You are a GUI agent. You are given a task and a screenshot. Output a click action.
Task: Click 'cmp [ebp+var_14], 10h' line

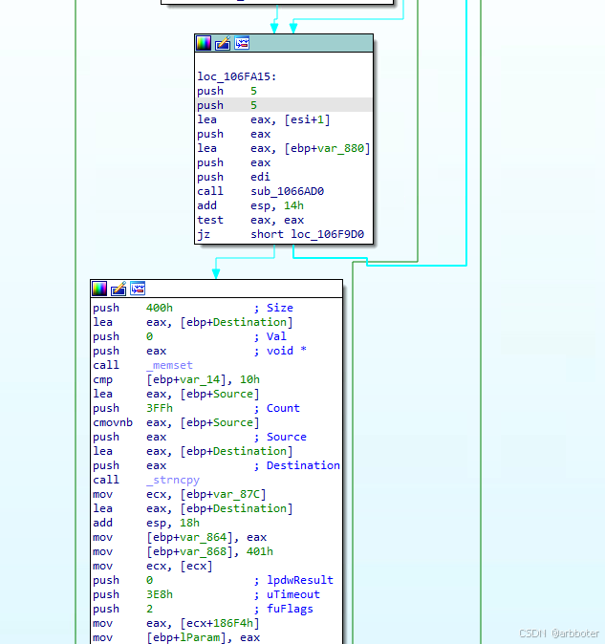176,380
